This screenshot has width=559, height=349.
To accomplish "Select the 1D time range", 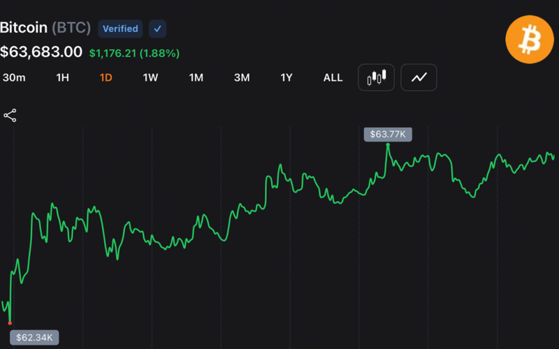I will click(106, 77).
